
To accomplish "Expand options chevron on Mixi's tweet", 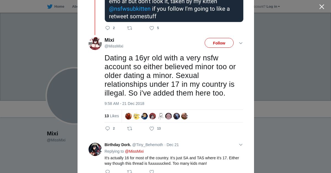I will [x=241, y=43].
